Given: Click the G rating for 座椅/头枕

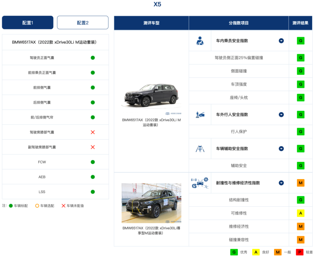Looking at the screenshot, I should point(301,98).
